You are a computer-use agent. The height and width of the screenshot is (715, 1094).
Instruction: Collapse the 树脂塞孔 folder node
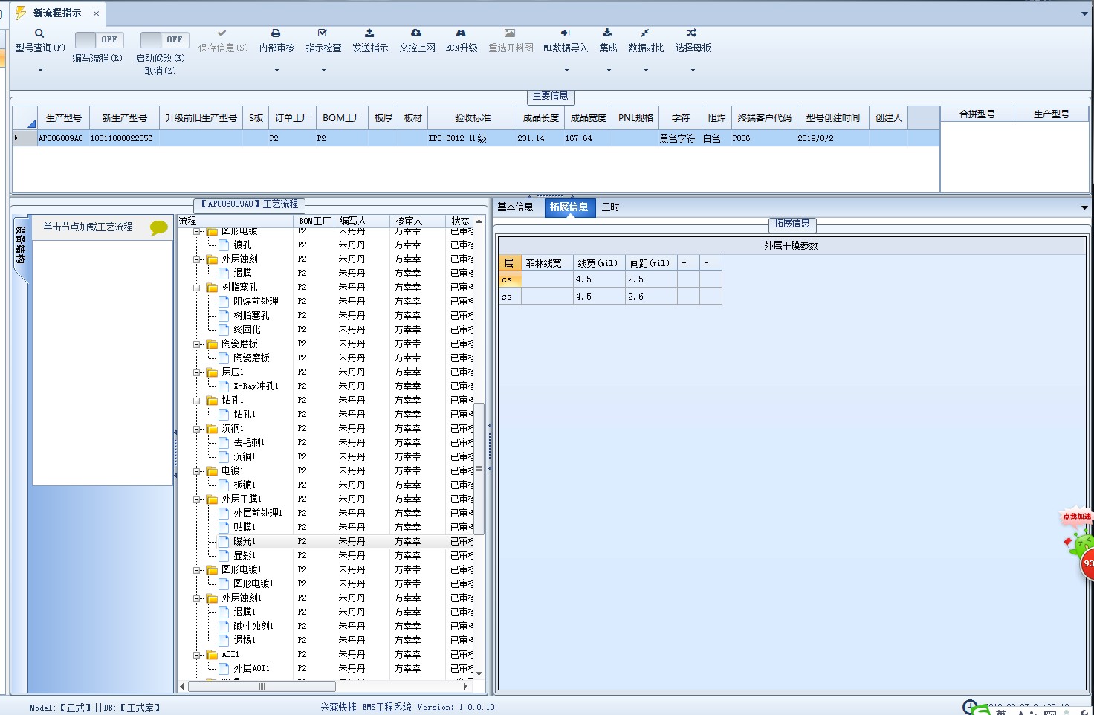click(198, 288)
